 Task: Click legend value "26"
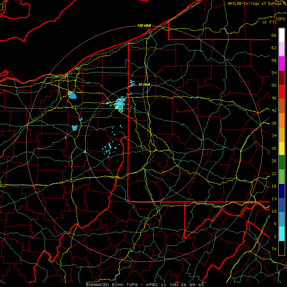coord(274,161)
